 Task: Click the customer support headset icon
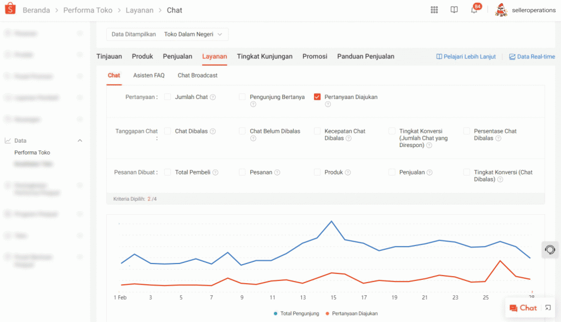click(549, 250)
